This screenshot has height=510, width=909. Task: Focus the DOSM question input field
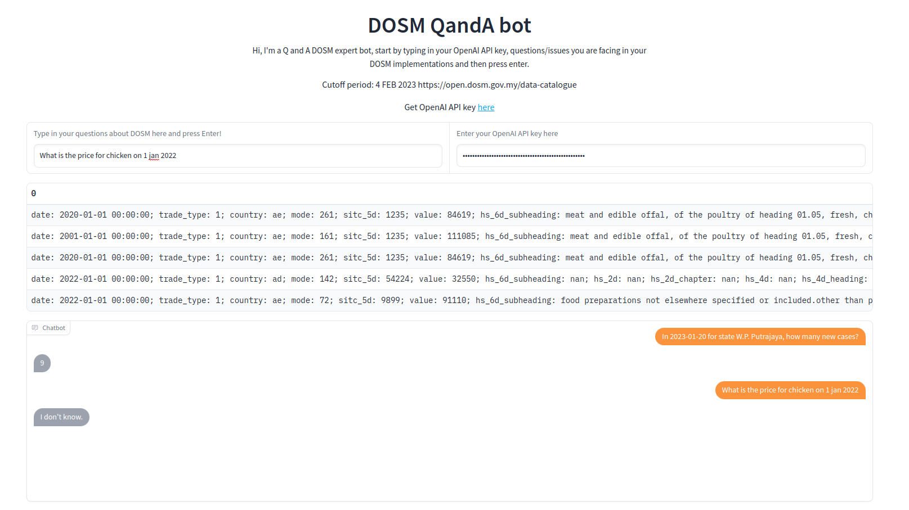(238, 156)
